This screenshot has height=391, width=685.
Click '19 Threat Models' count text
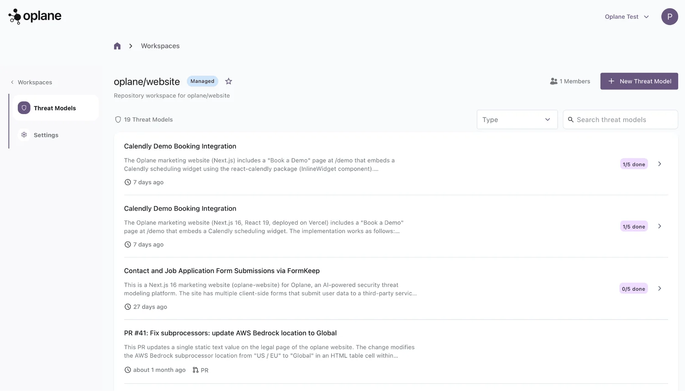tap(148, 119)
